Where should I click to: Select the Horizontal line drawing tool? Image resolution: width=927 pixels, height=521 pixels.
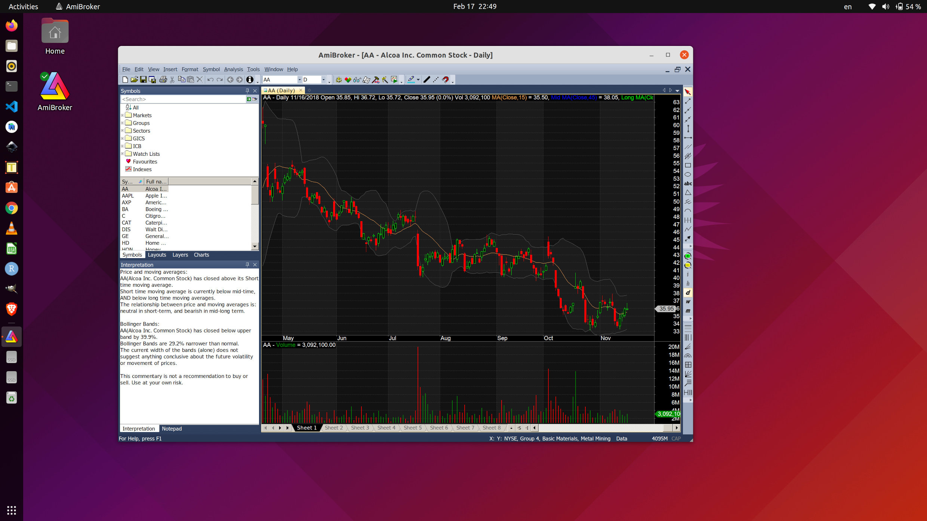[x=688, y=138]
